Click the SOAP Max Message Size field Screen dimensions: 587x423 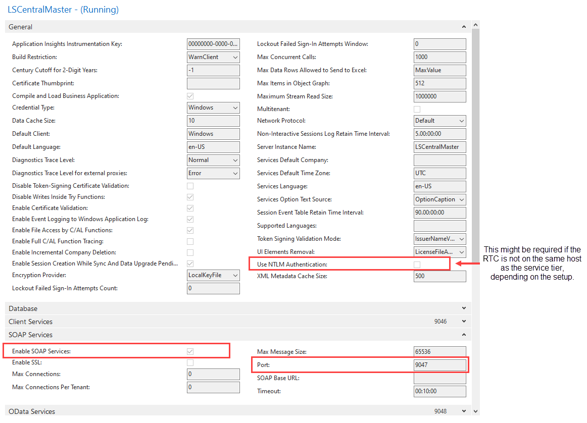(440, 351)
